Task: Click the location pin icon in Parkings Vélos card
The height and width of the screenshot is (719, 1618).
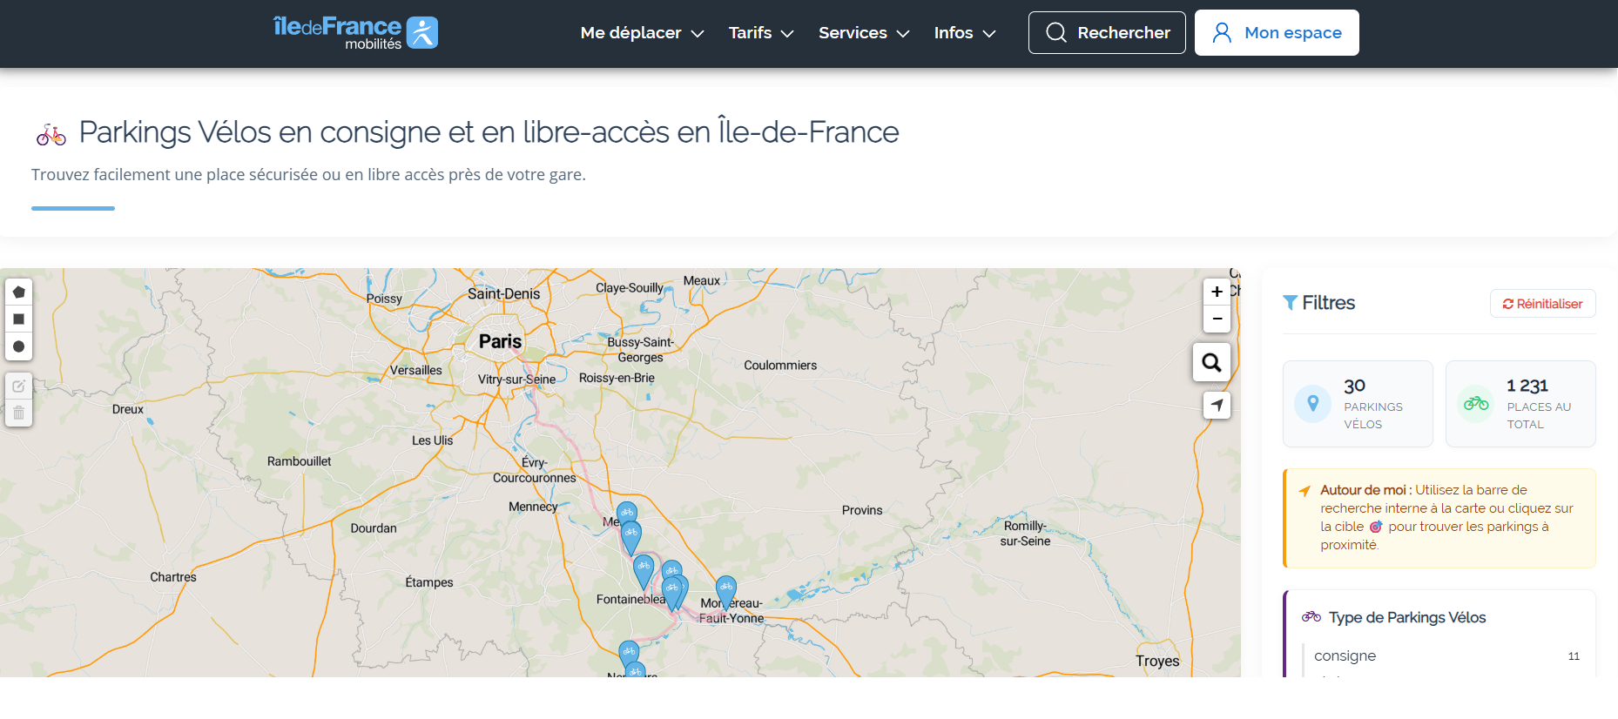Action: (1312, 404)
